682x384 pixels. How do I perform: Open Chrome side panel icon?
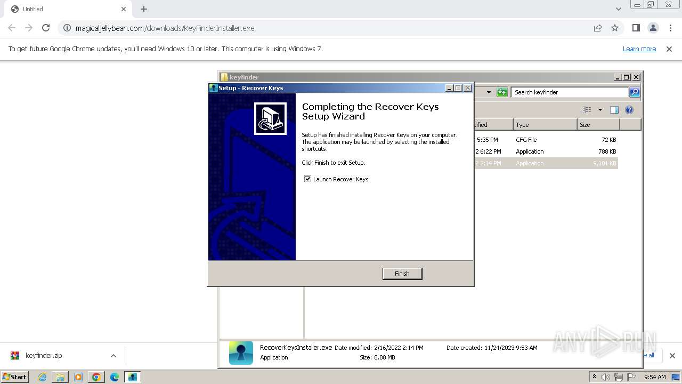(636, 28)
